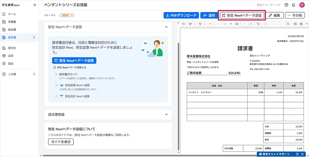
Task: Zoom in on the PDF preview
Action: (231, 24)
